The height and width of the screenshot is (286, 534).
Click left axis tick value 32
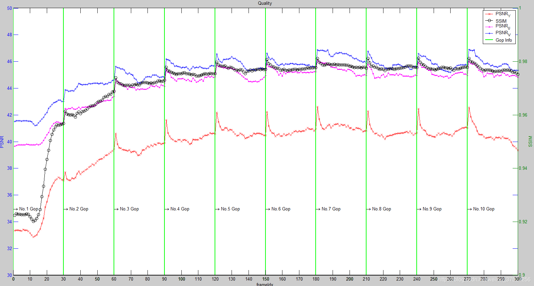click(9, 248)
